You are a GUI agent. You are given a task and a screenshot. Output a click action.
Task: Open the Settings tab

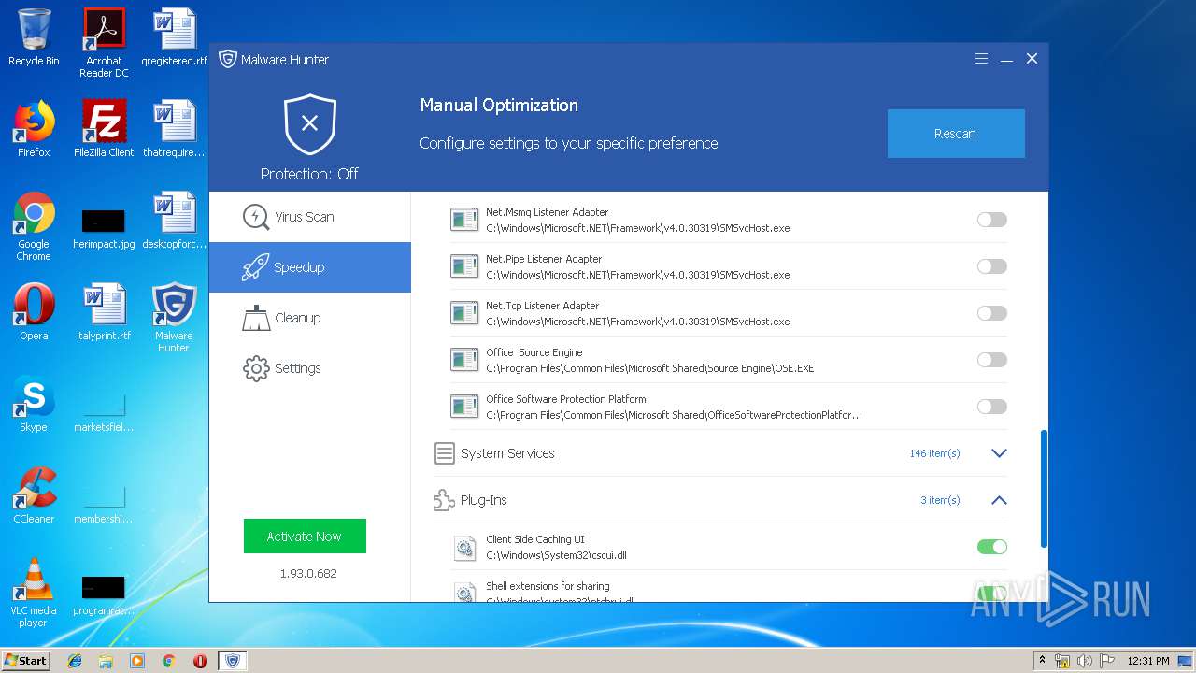310,368
